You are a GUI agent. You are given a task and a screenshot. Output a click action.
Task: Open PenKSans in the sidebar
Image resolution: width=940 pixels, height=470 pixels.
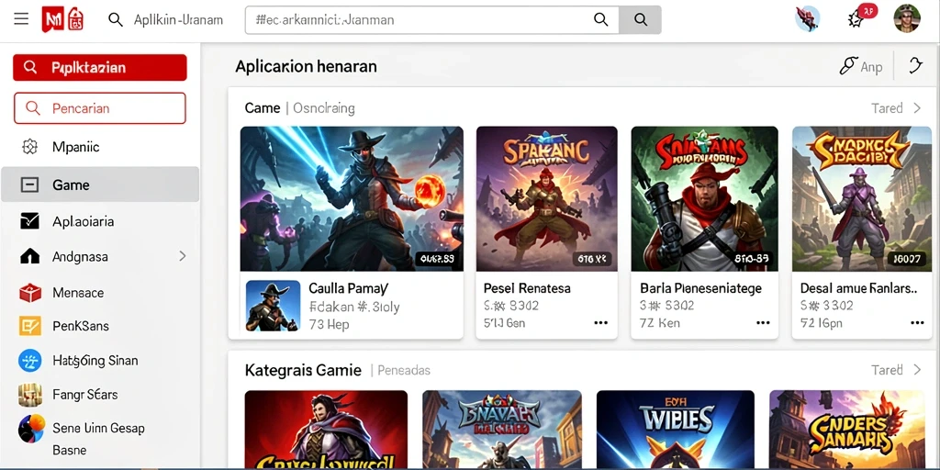[81, 326]
